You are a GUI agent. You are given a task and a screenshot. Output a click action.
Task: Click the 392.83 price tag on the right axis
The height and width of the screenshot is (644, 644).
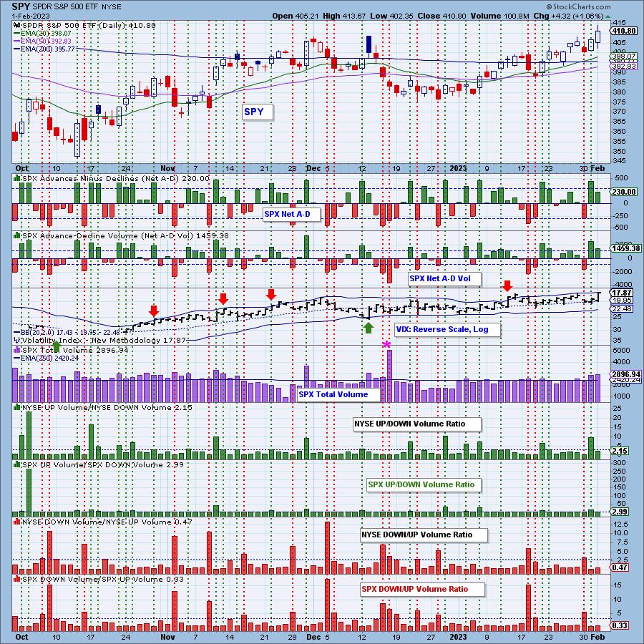tap(624, 66)
